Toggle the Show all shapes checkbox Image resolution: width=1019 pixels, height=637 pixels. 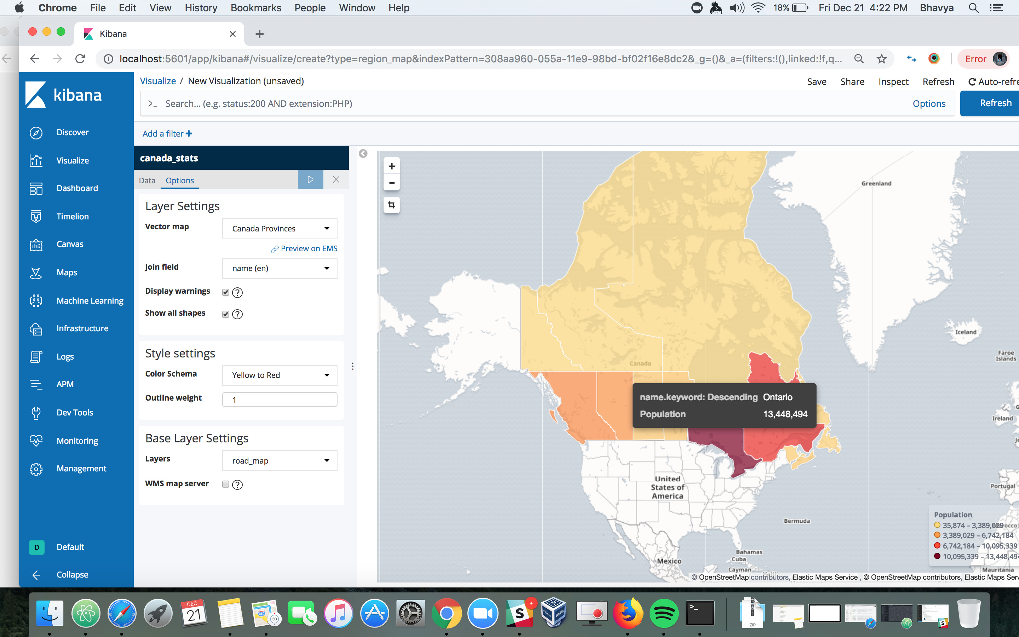(x=226, y=314)
